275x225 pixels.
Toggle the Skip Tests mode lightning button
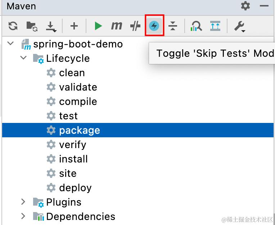[154, 26]
